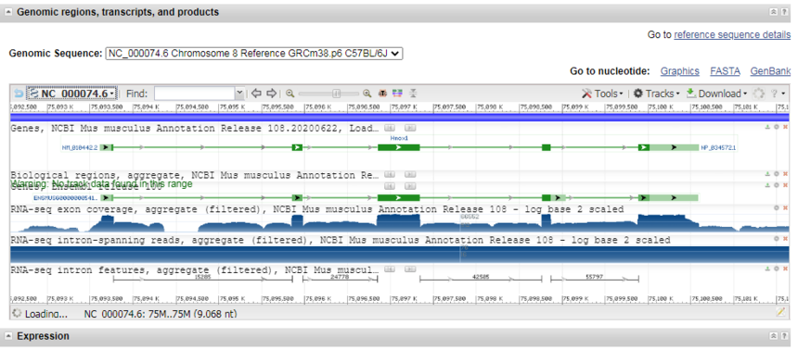Click the flip strands icon in toolbar
Image resolution: width=798 pixels, height=350 pixels.
(413, 94)
